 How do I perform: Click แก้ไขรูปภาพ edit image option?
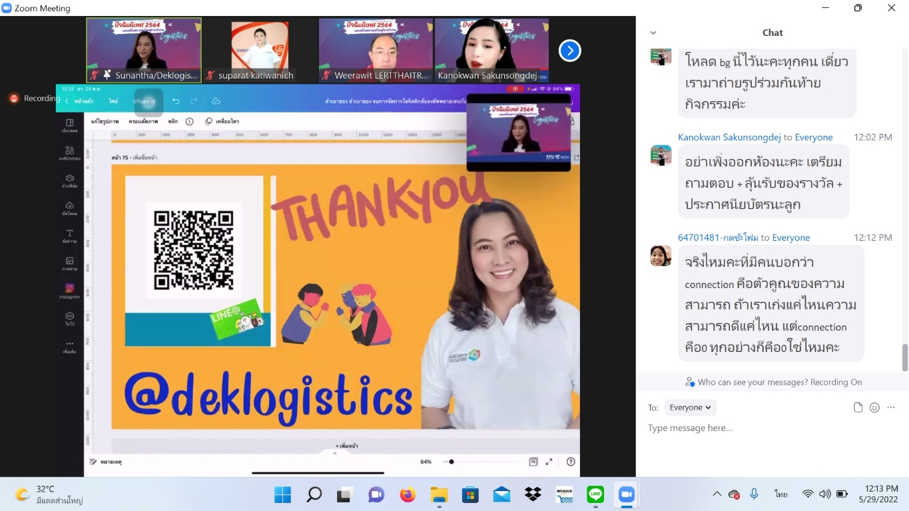click(x=105, y=122)
